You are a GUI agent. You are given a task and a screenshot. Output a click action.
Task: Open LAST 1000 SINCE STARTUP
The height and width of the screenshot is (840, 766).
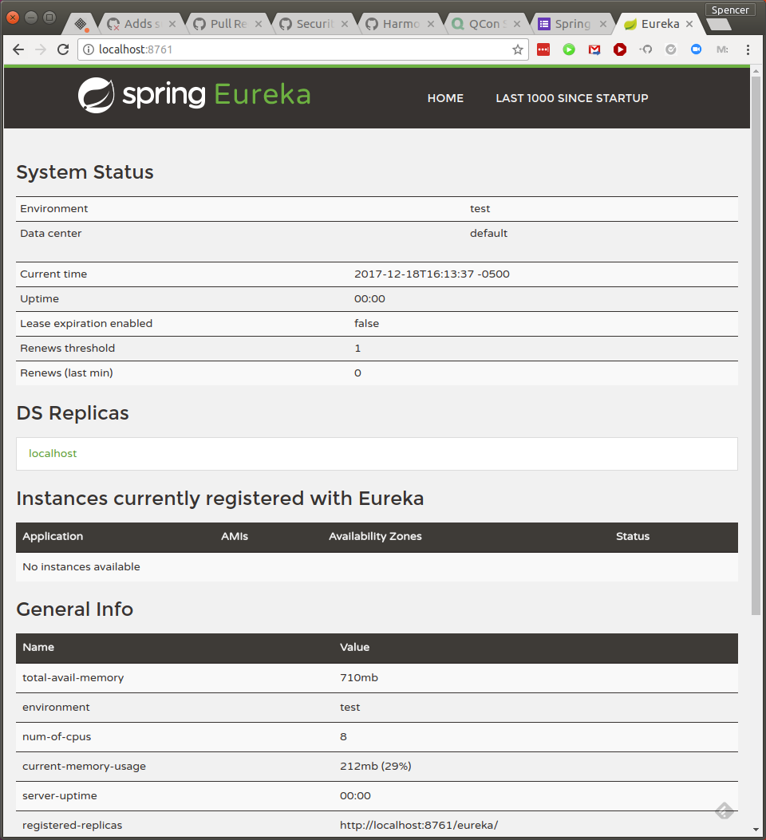(571, 98)
